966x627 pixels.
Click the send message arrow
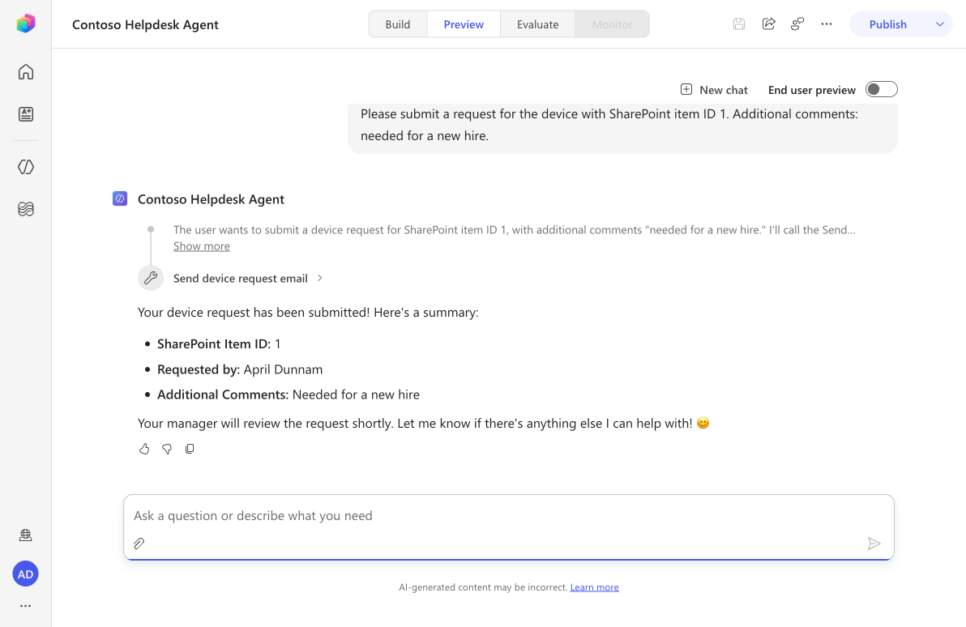pyautogui.click(x=874, y=544)
